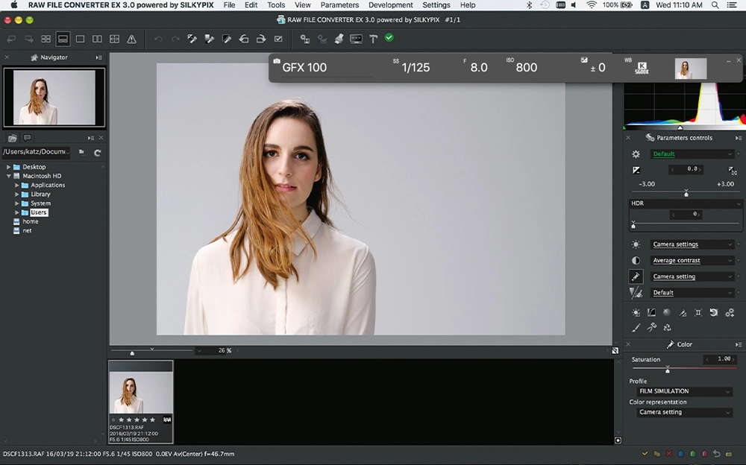
Task: Open the tone curve sub-control icon
Action: coord(651,313)
